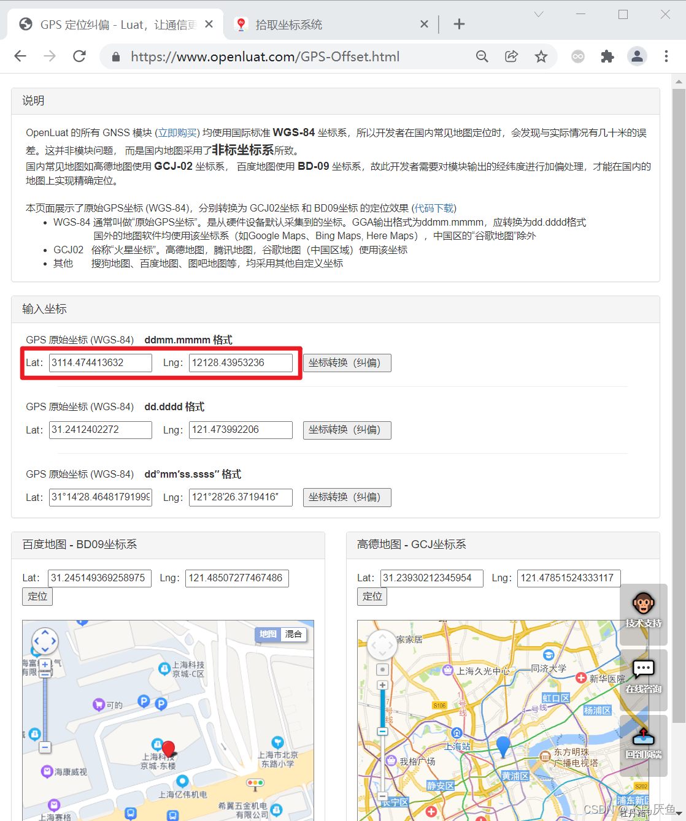
Task: Open the zoom magnifier icon in address bar
Action: coord(482,56)
